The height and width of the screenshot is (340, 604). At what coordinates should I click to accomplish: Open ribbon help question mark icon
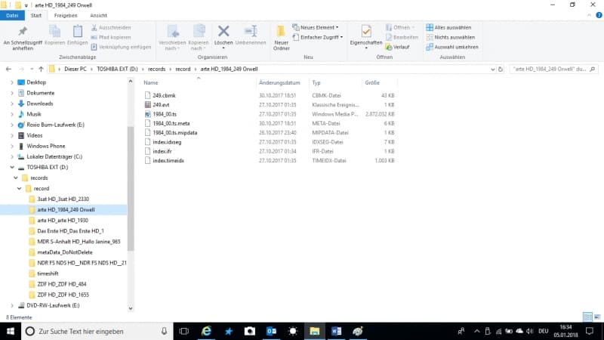[x=599, y=15]
